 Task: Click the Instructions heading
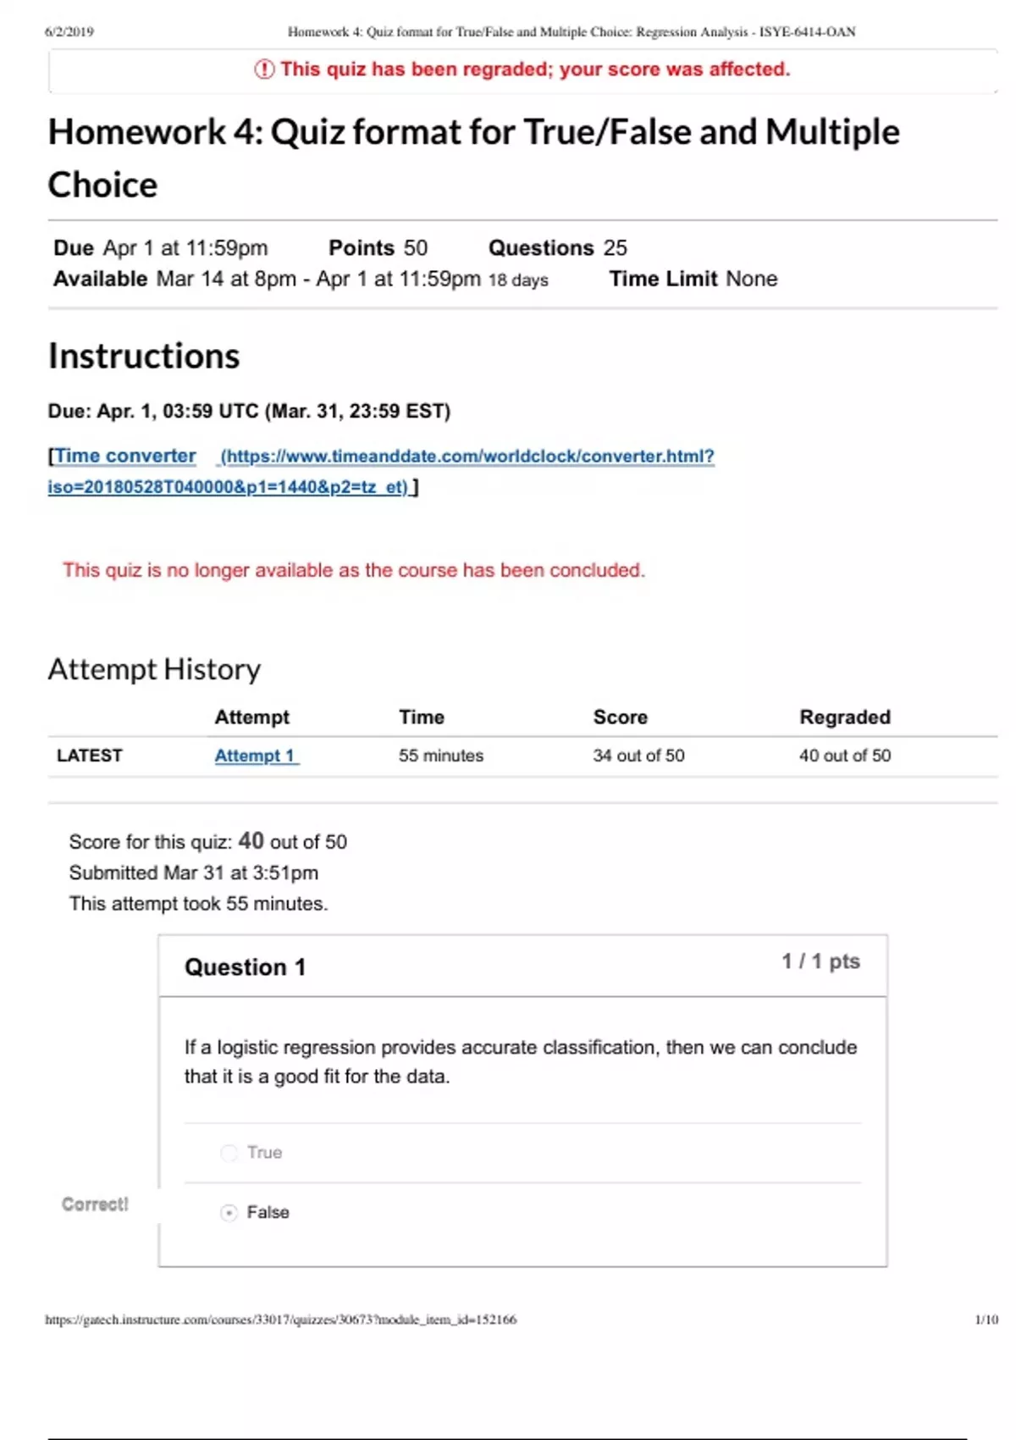pos(144,356)
